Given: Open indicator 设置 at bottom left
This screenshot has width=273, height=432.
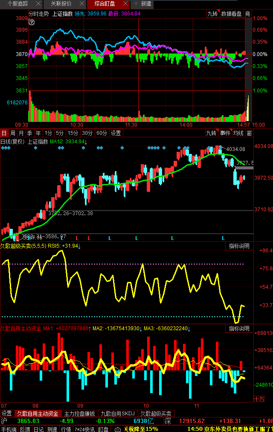Looking at the screenshot, I should point(7,414).
